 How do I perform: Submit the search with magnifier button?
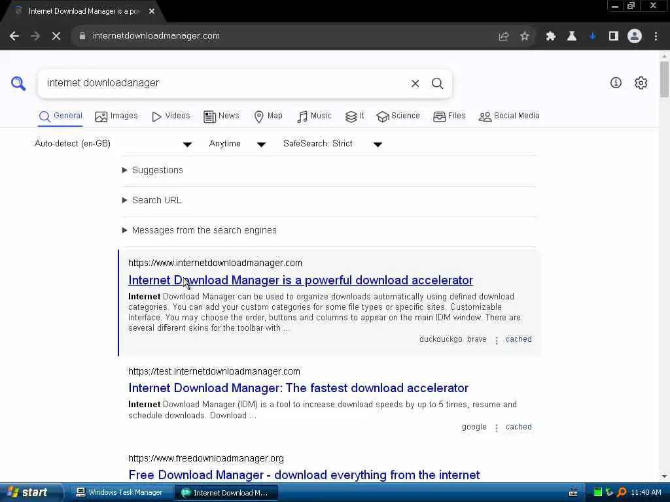coord(437,83)
